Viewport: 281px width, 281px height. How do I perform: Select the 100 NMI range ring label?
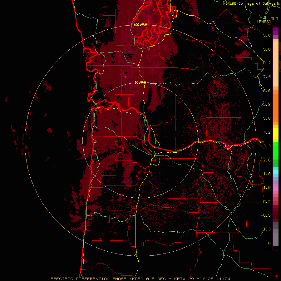[140, 25]
